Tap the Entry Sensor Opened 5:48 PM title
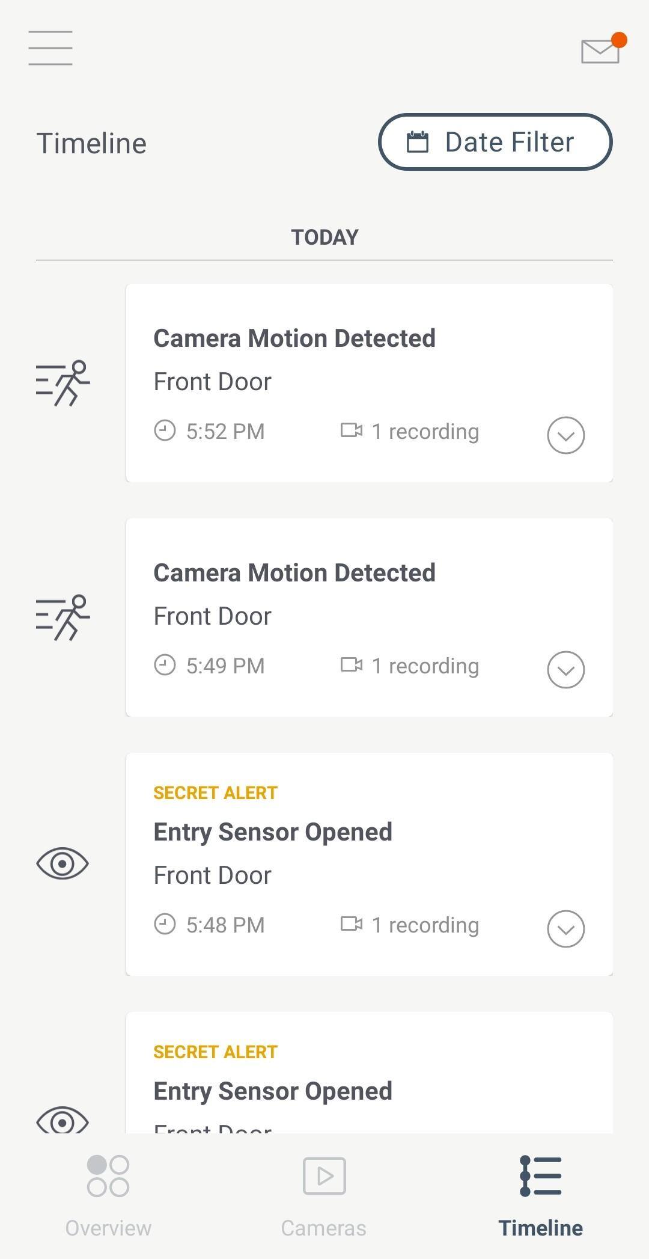649x1259 pixels. pyautogui.click(x=273, y=832)
